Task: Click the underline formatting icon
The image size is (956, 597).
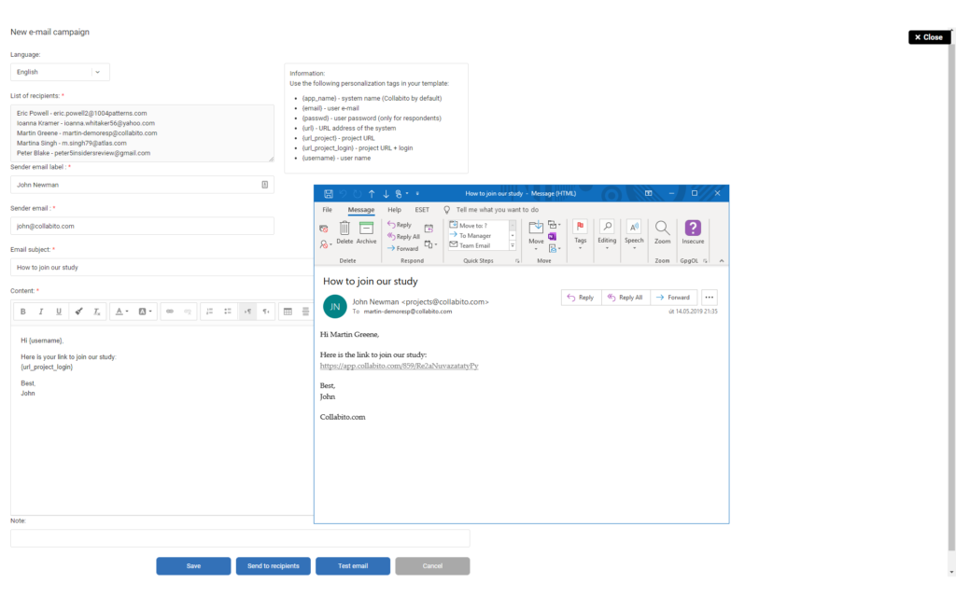Action: point(59,312)
